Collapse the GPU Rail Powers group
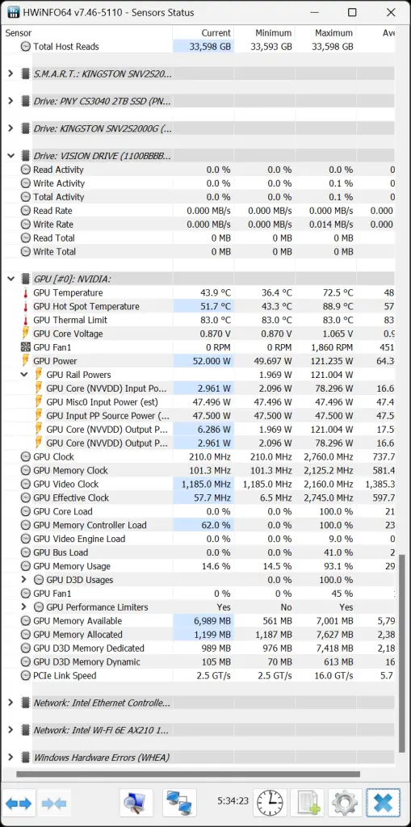Screen dimensions: 411x827 click(x=23, y=375)
